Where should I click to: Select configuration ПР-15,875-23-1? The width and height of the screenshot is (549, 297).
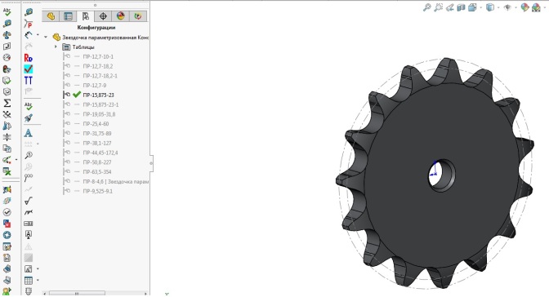pyautogui.click(x=100, y=104)
